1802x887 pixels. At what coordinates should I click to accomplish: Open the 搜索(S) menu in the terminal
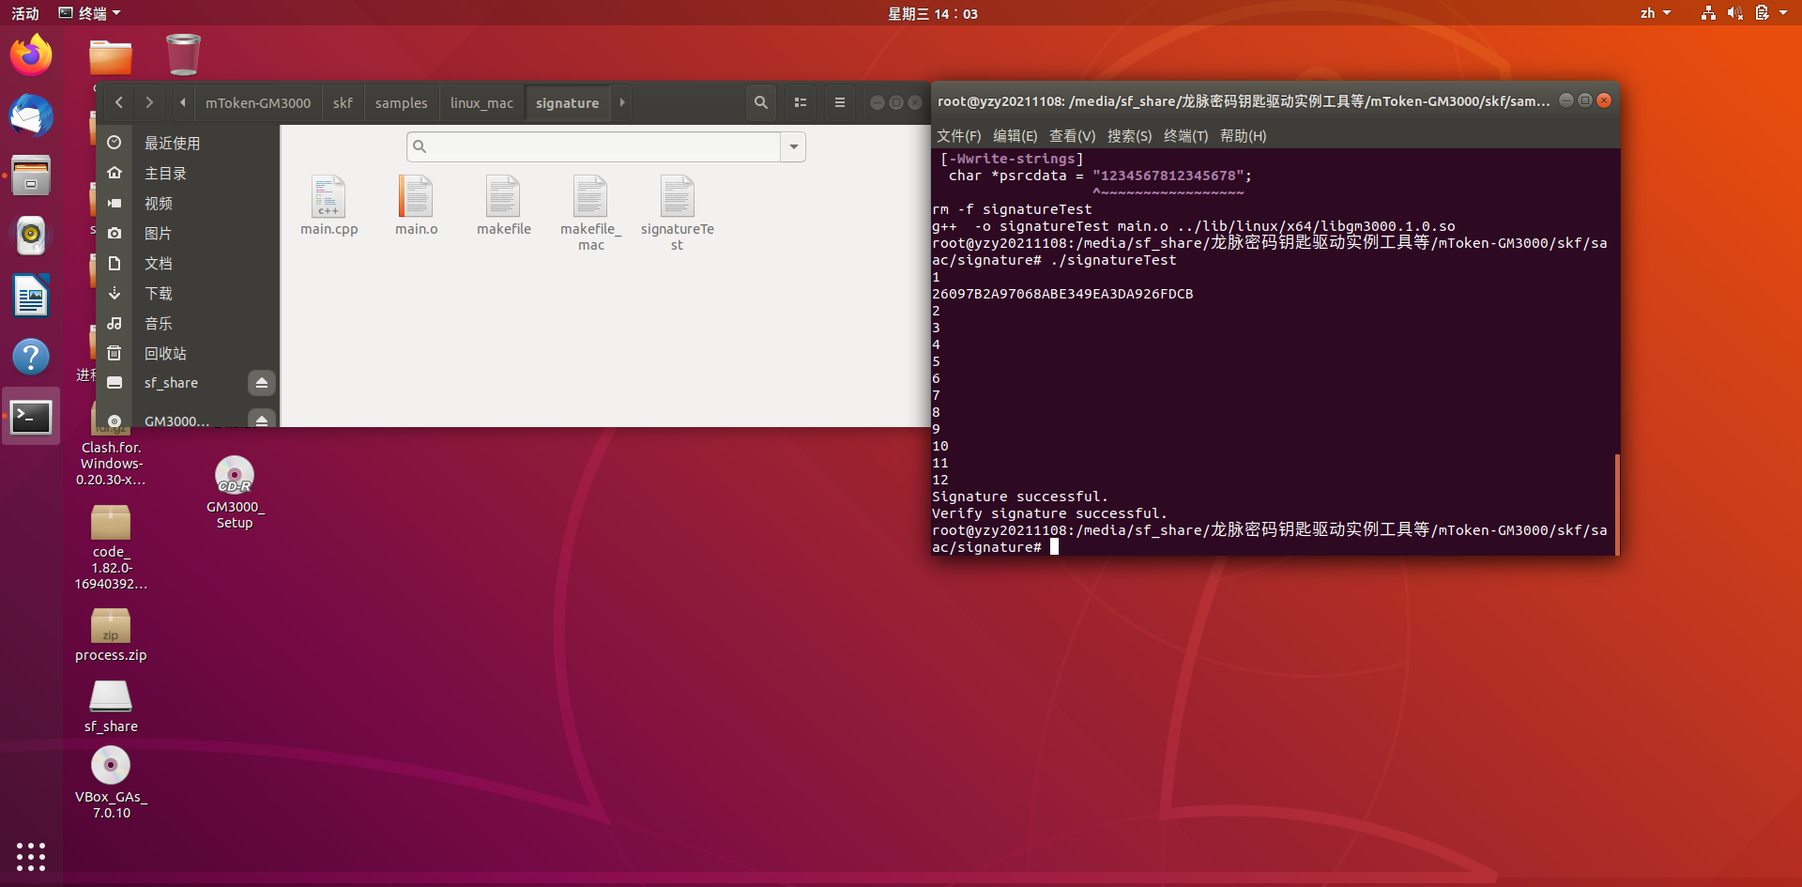coord(1129,136)
